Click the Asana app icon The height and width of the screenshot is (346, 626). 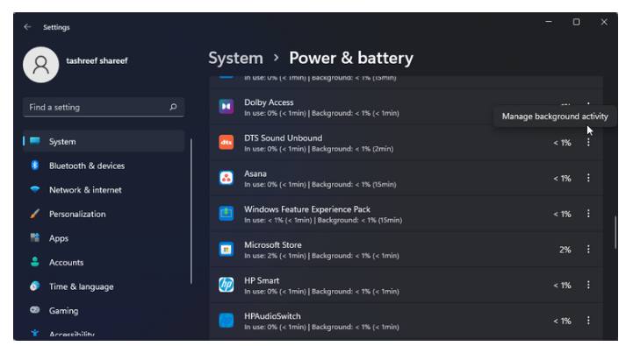point(226,178)
